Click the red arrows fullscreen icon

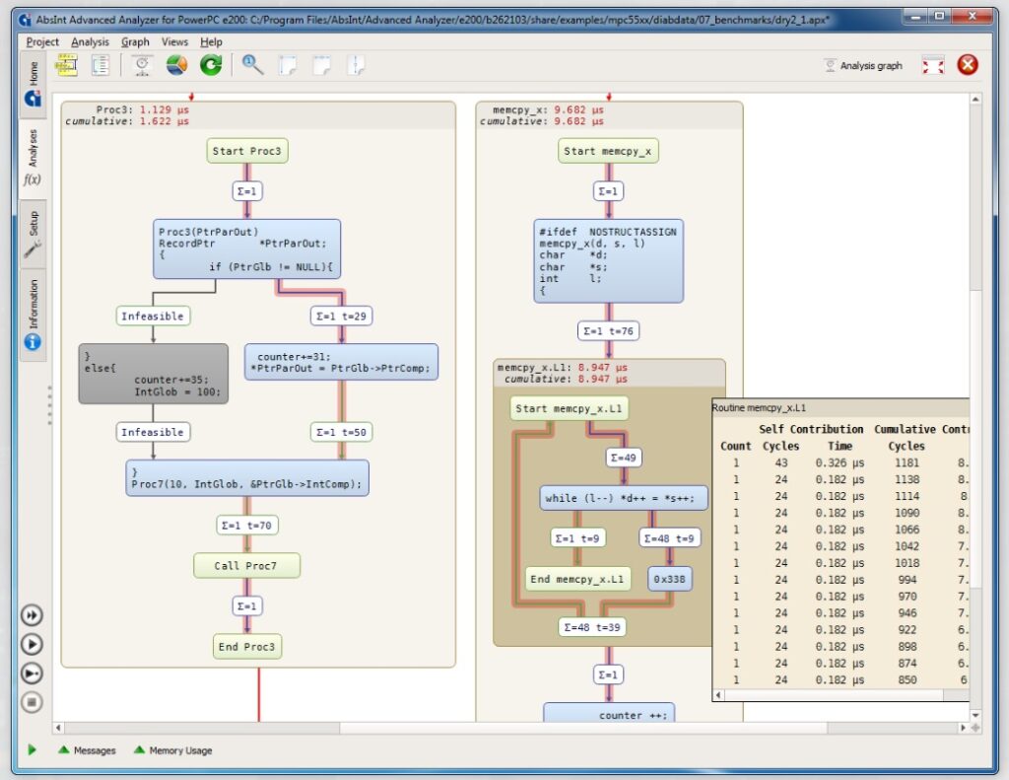coord(933,66)
